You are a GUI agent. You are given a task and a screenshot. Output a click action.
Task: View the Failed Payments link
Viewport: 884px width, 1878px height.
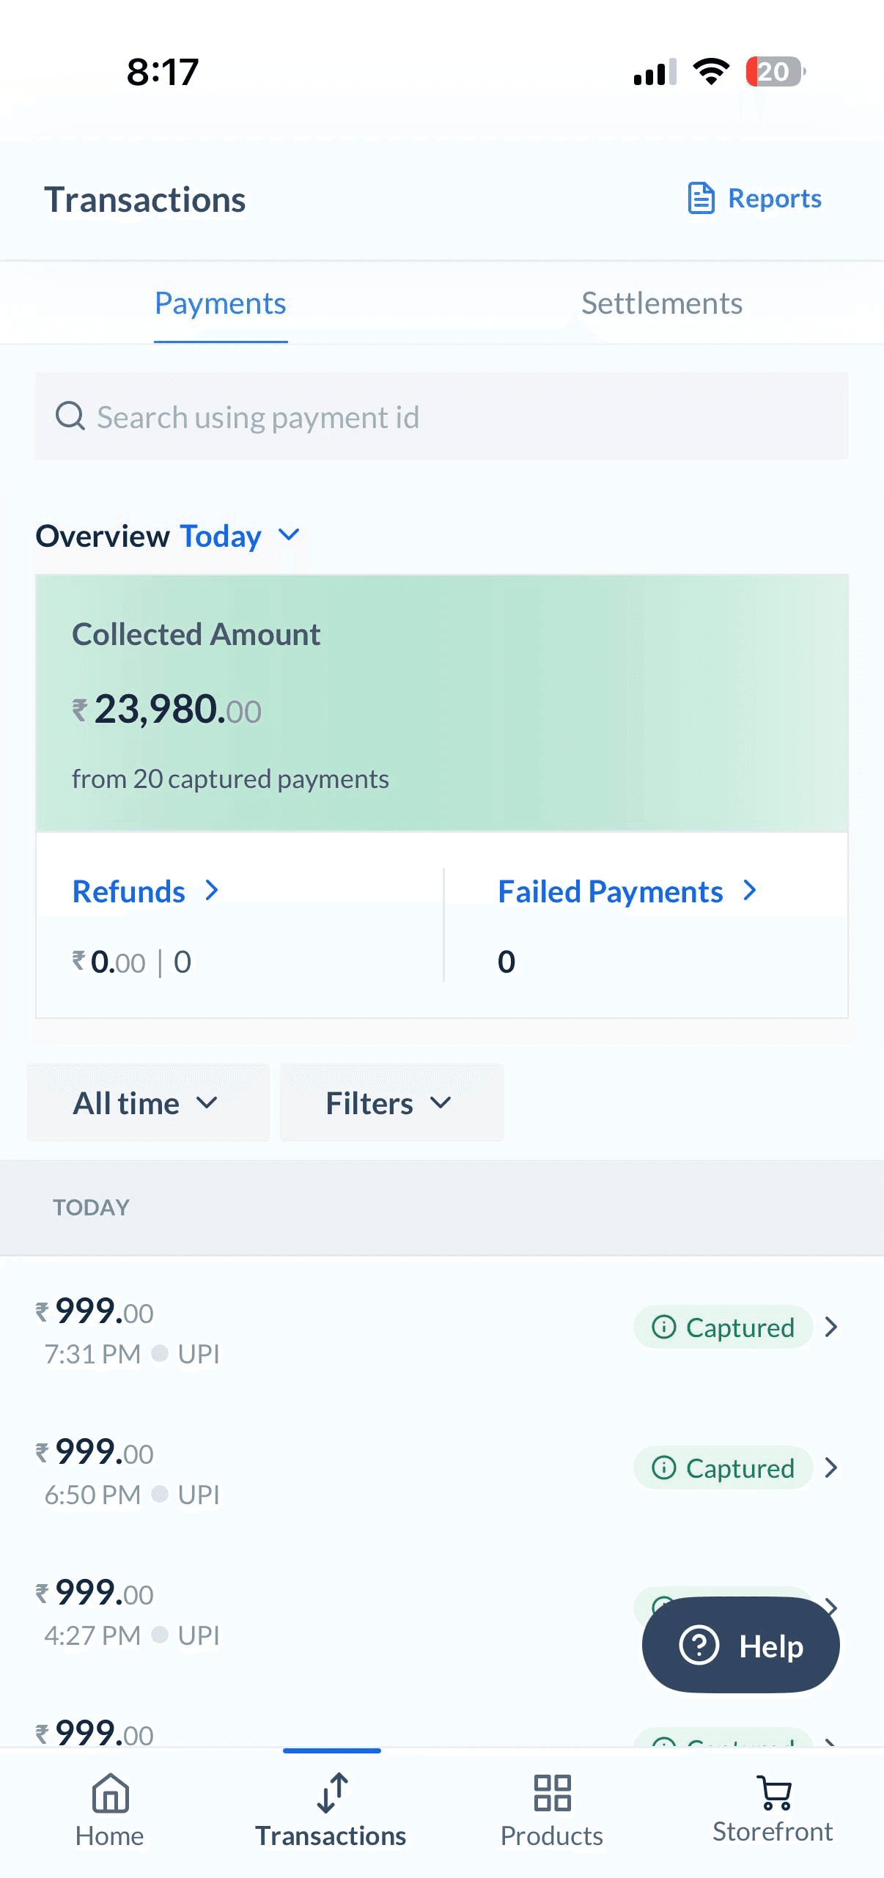(627, 891)
